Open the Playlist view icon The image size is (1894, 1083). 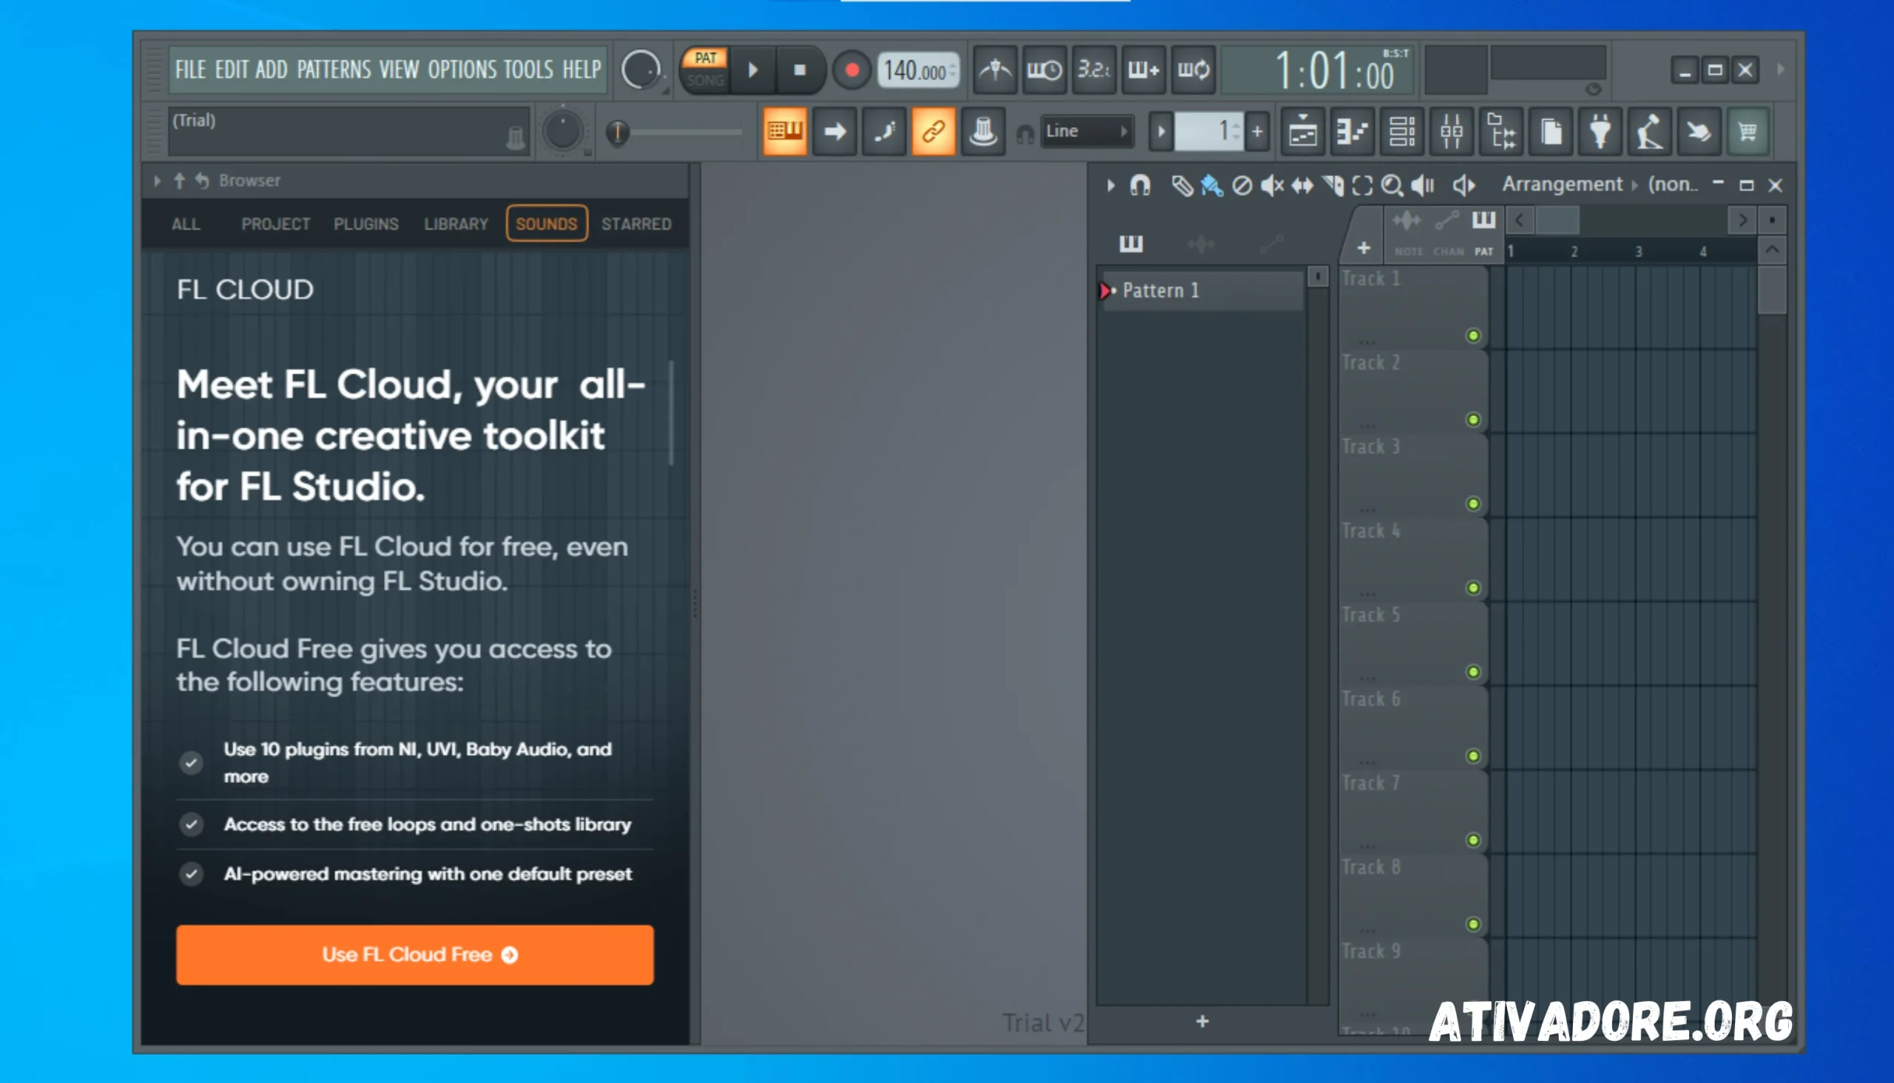pos(1303,132)
